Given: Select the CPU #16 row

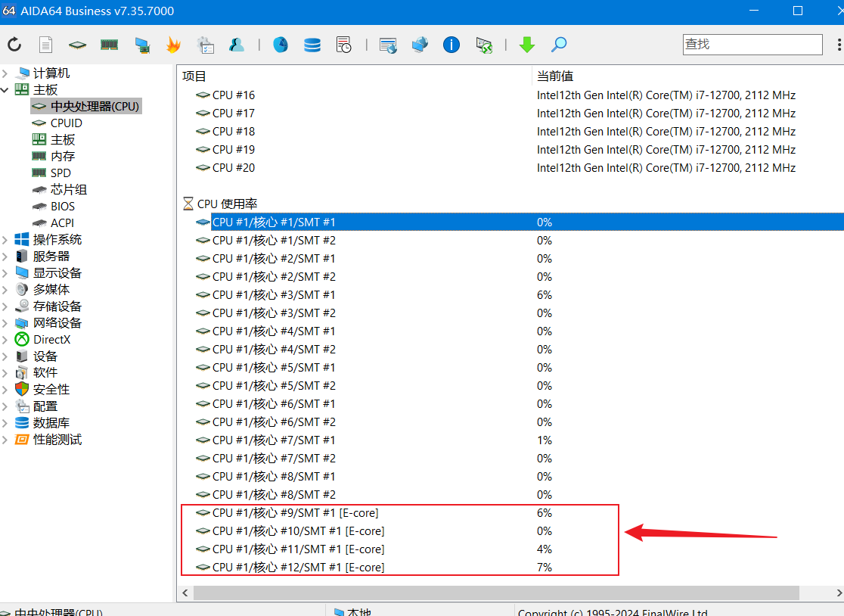Looking at the screenshot, I should pos(510,95).
